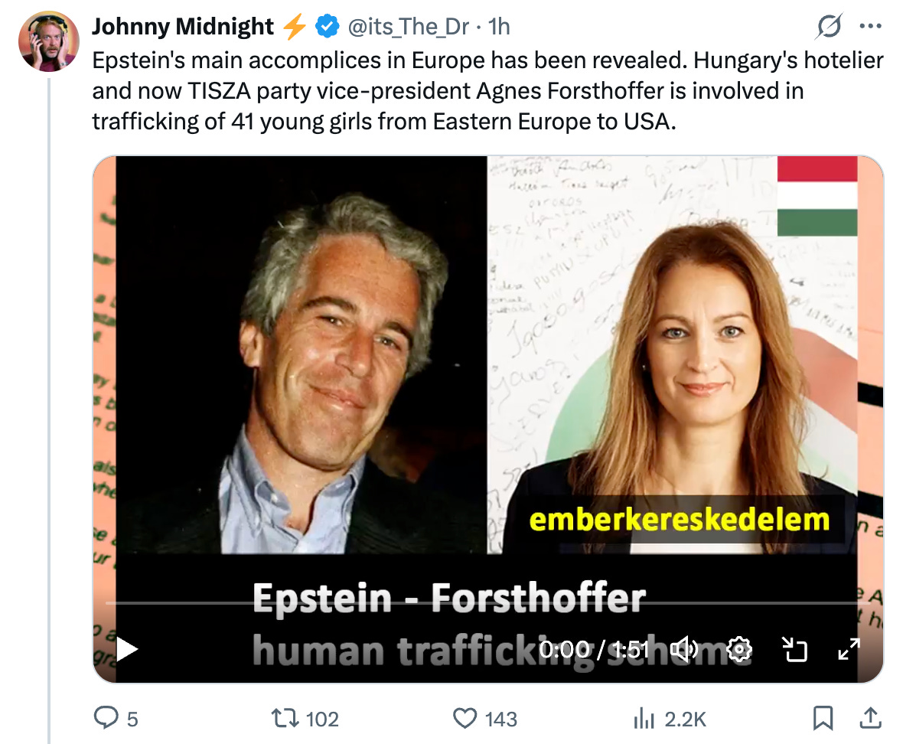903x744 pixels.
Task: Open the reply comment icon
Action: (x=106, y=718)
